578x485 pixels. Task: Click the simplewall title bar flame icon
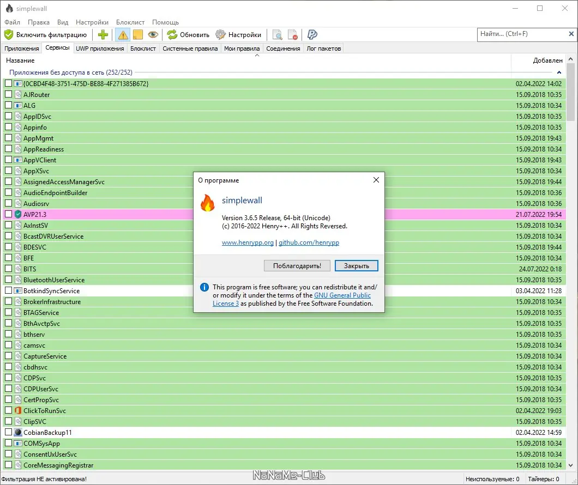pos(9,8)
